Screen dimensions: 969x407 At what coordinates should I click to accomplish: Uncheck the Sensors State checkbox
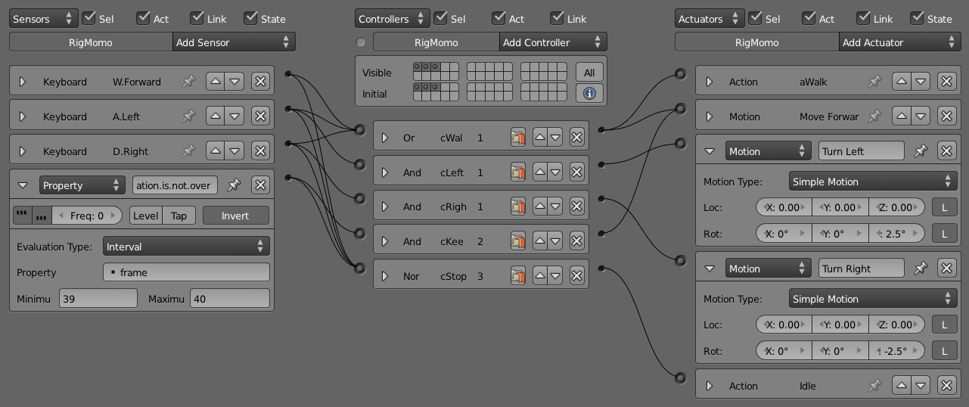click(x=251, y=18)
